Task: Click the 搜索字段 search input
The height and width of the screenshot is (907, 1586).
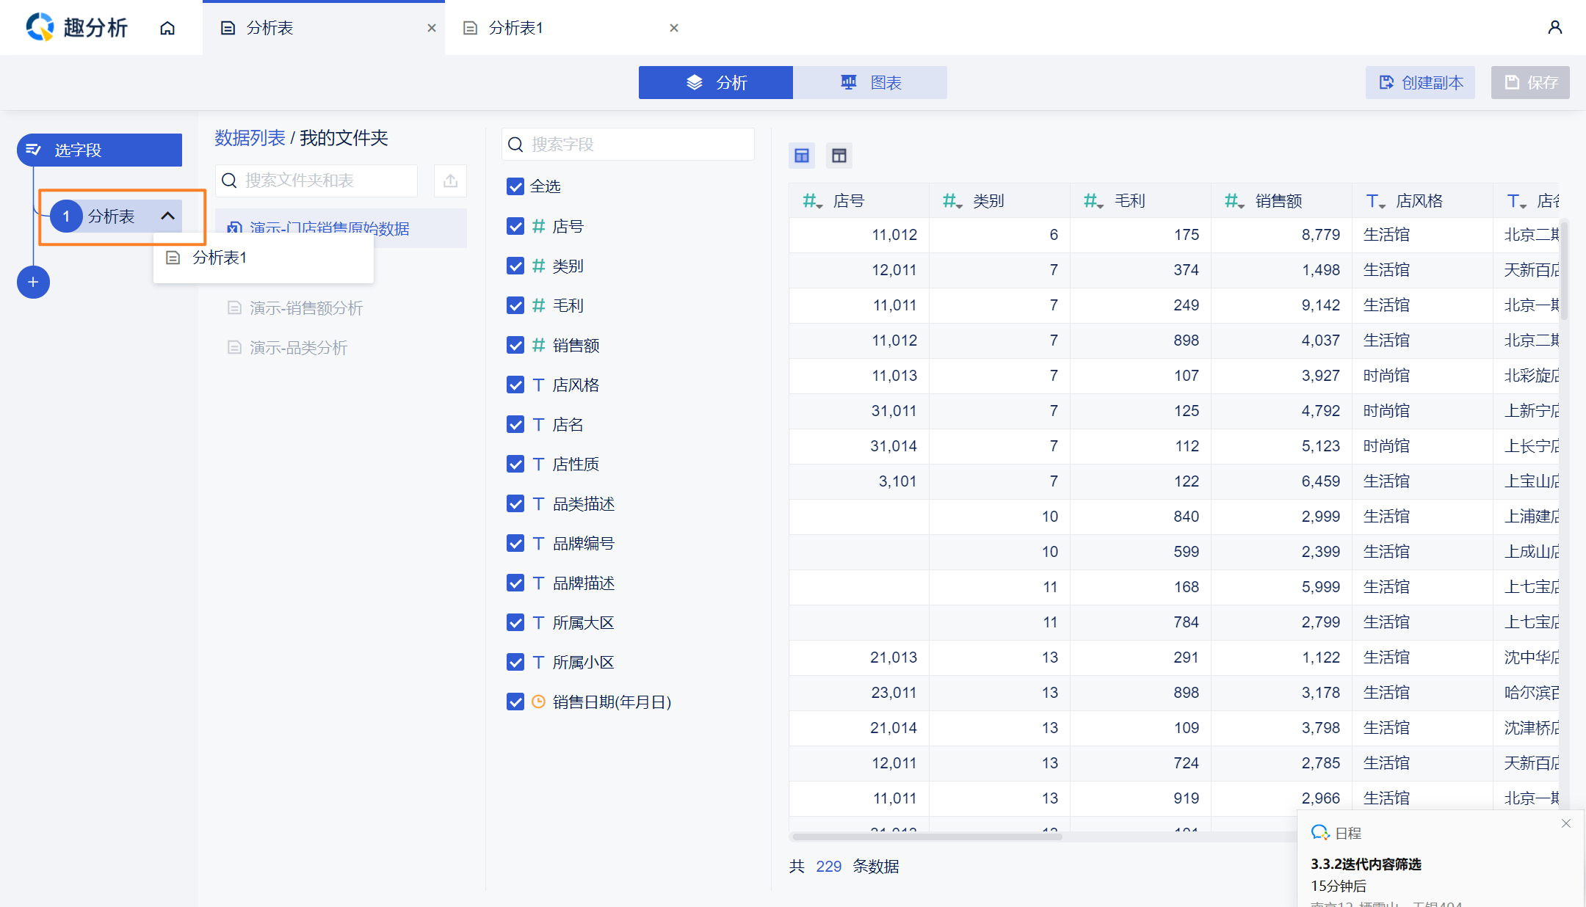Action: click(628, 145)
